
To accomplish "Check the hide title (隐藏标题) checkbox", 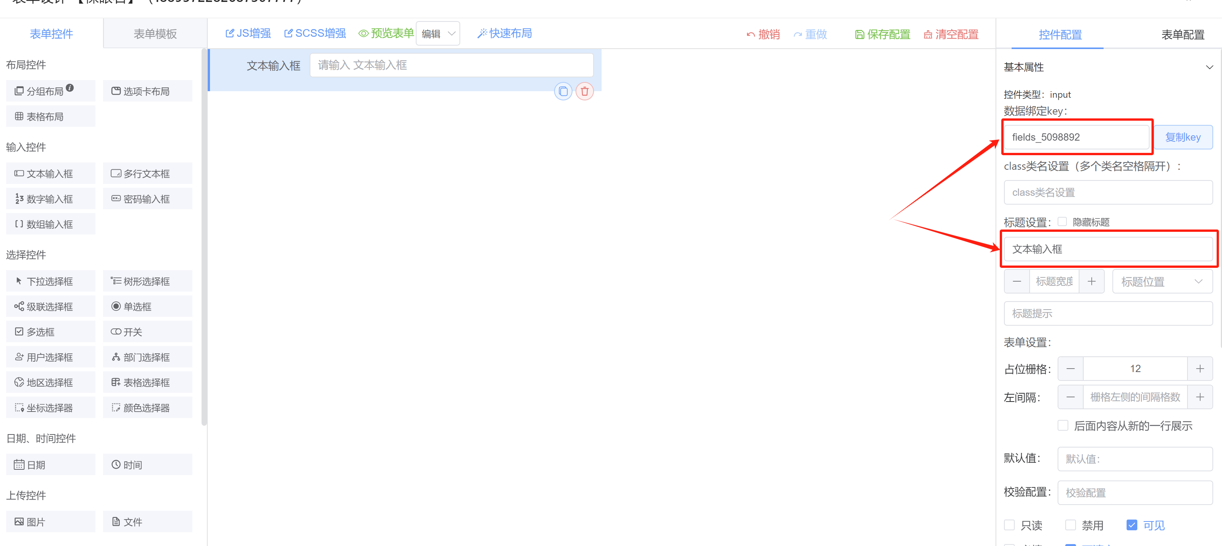I will pyautogui.click(x=1062, y=221).
